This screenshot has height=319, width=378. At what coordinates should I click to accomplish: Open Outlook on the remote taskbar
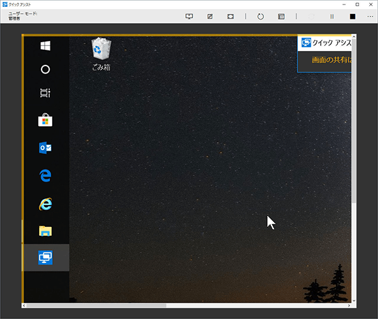tap(45, 148)
